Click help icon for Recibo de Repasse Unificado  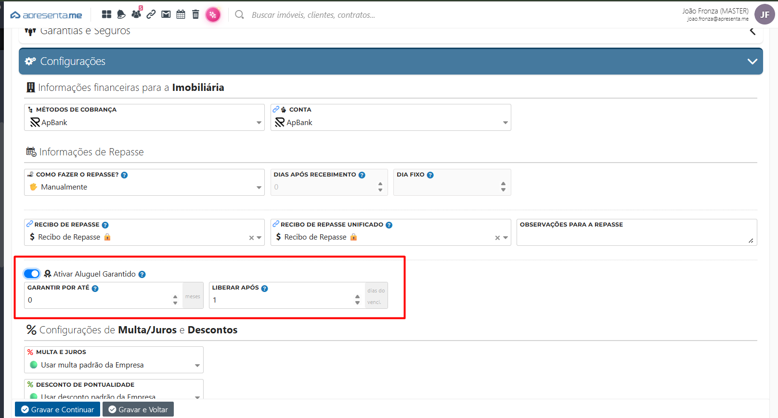[389, 225]
